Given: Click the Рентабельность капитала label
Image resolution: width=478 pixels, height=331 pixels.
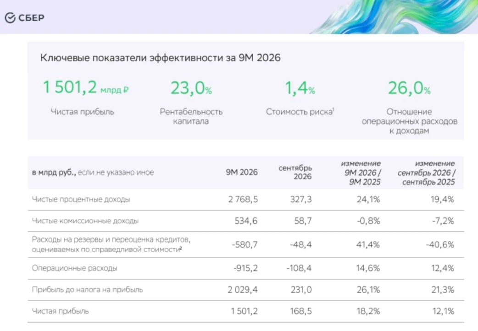Looking at the screenshot, I should [x=191, y=117].
